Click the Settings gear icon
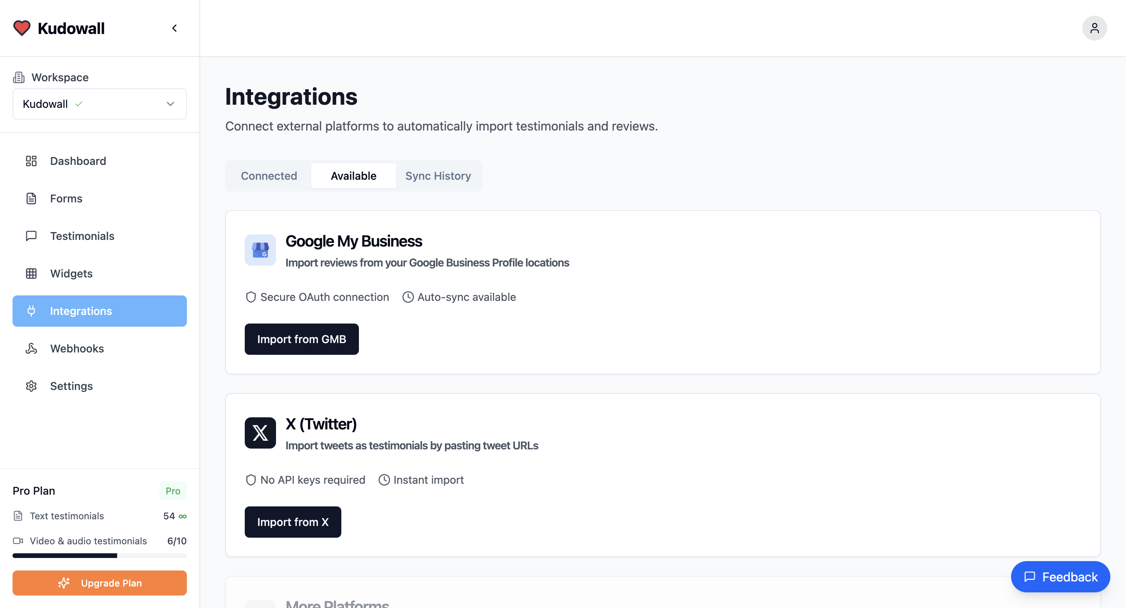 click(31, 386)
